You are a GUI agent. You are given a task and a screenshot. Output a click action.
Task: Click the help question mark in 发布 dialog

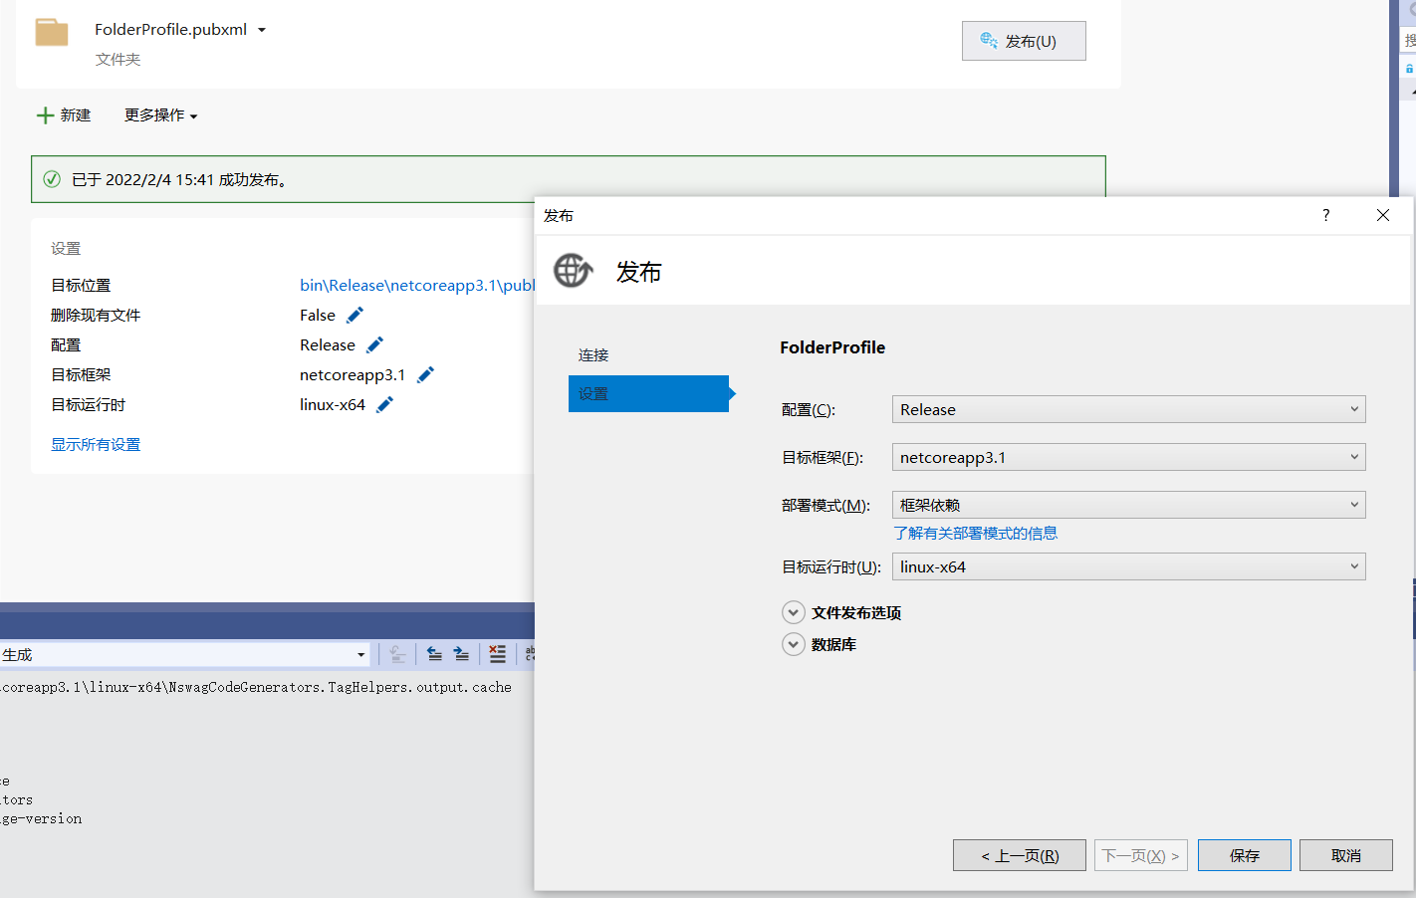(1325, 215)
